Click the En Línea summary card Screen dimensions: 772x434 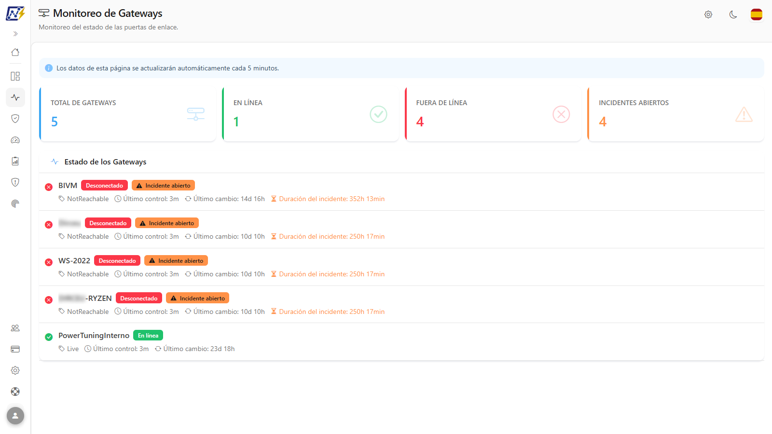click(310, 114)
